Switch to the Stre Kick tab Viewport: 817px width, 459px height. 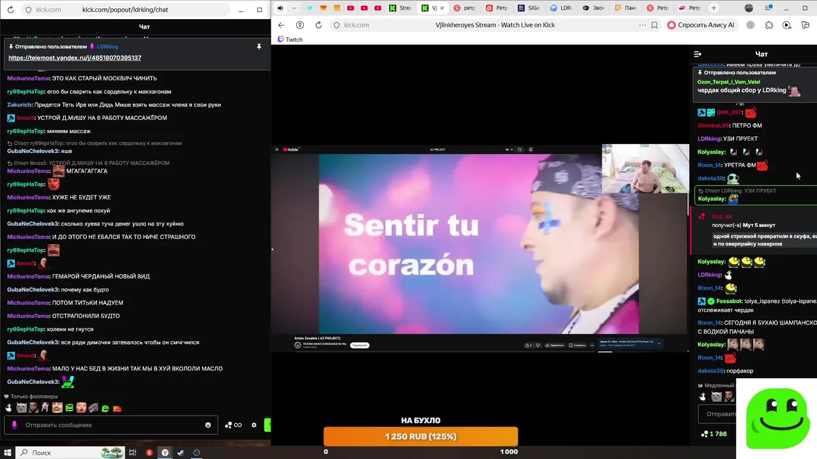pyautogui.click(x=400, y=8)
